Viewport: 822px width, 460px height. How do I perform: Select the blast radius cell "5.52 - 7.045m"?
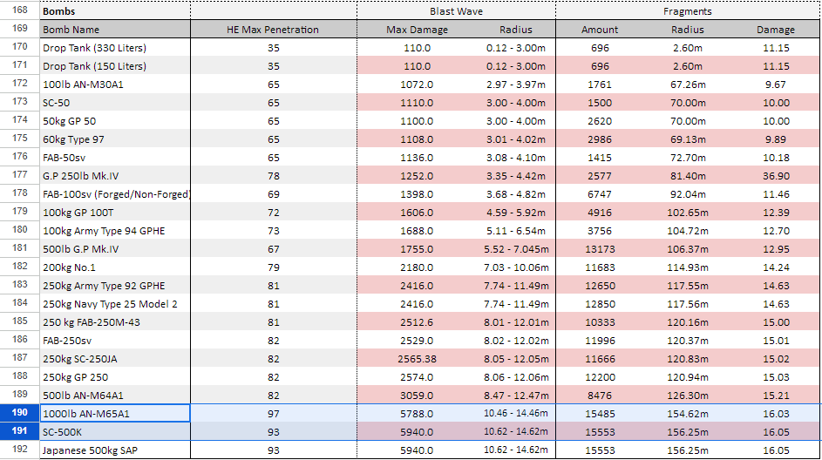516,249
